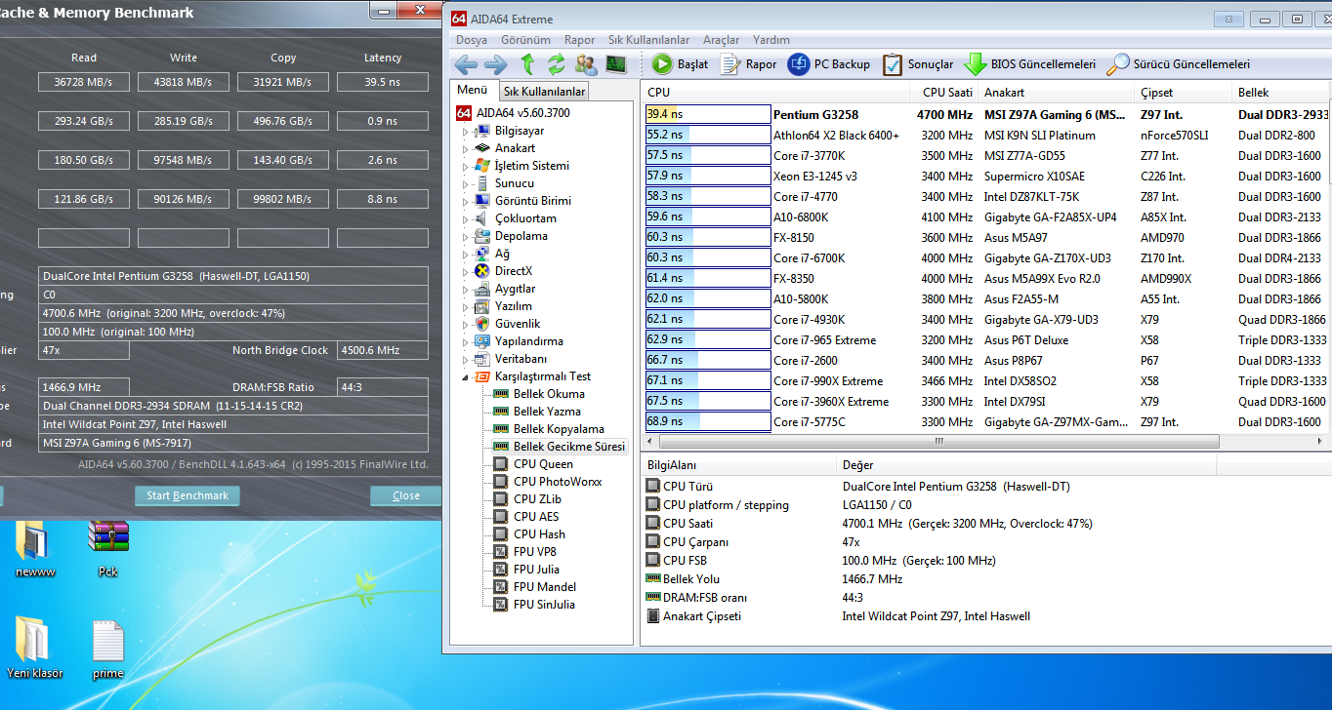1332x710 pixels.
Task: Click Start Benchmark in Cache & Memory window
Action: point(187,495)
